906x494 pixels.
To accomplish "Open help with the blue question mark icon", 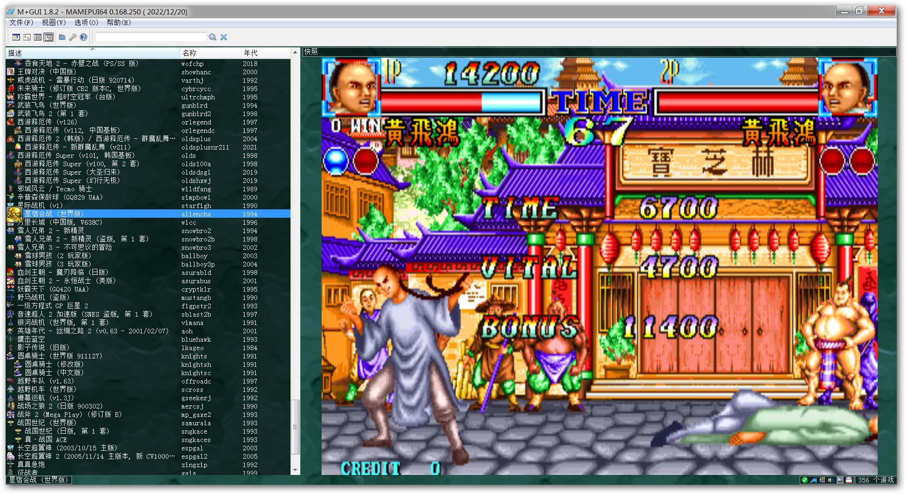I will [x=84, y=37].
